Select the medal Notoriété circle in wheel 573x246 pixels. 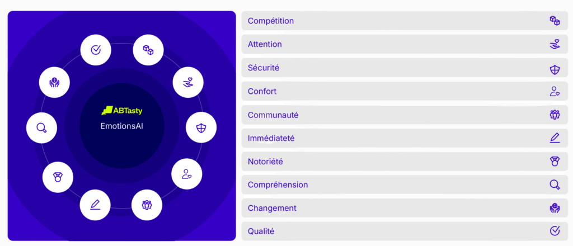[58, 177]
